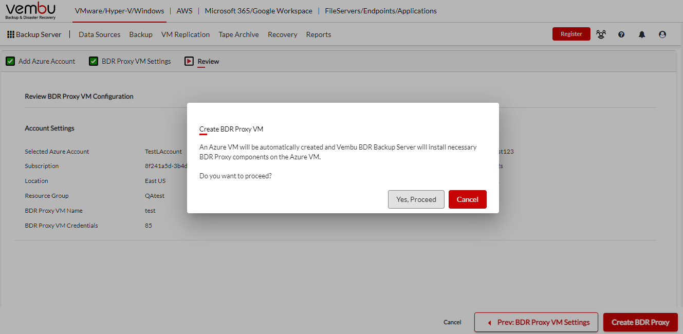Click the QAtest resource group value
This screenshot has height=334, width=683.
click(155, 196)
